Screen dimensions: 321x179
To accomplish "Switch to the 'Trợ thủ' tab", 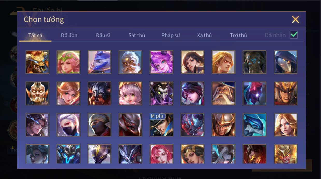I will click(x=238, y=35).
